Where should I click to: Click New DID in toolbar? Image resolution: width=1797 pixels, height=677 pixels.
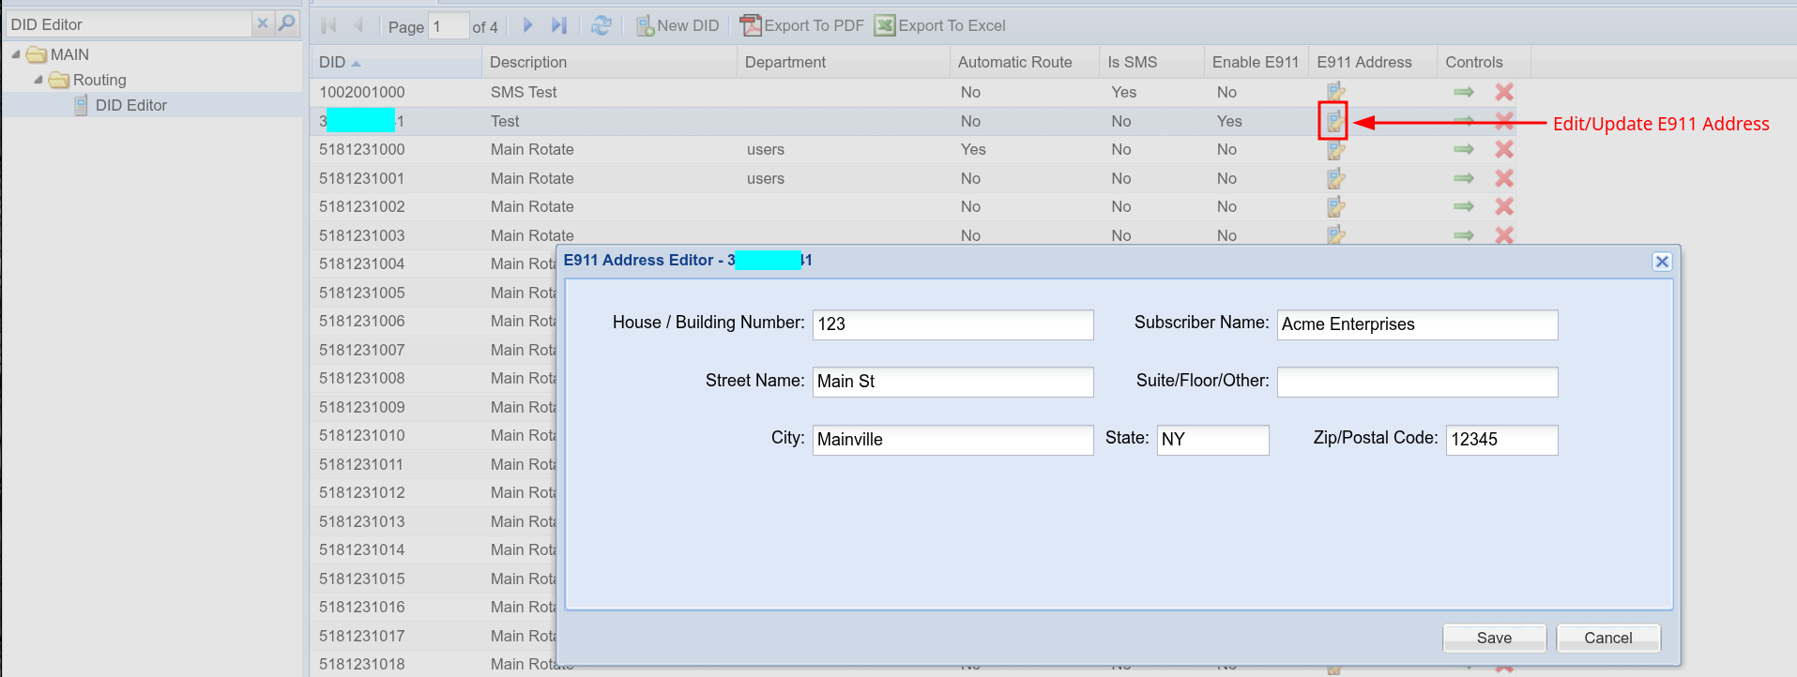pyautogui.click(x=678, y=26)
